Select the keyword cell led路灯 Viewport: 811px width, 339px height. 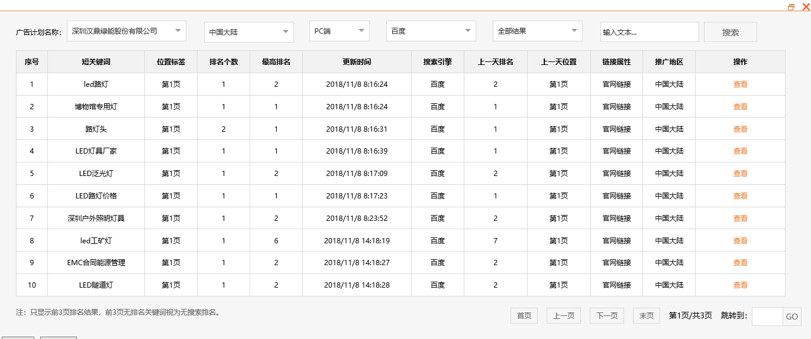pyautogui.click(x=96, y=84)
